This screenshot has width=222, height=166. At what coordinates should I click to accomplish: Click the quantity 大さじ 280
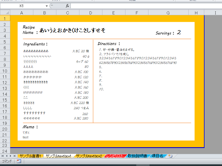[81, 118]
